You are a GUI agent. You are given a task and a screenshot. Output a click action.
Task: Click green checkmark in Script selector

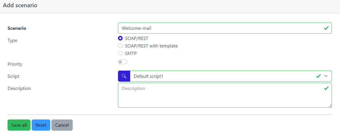(x=318, y=76)
